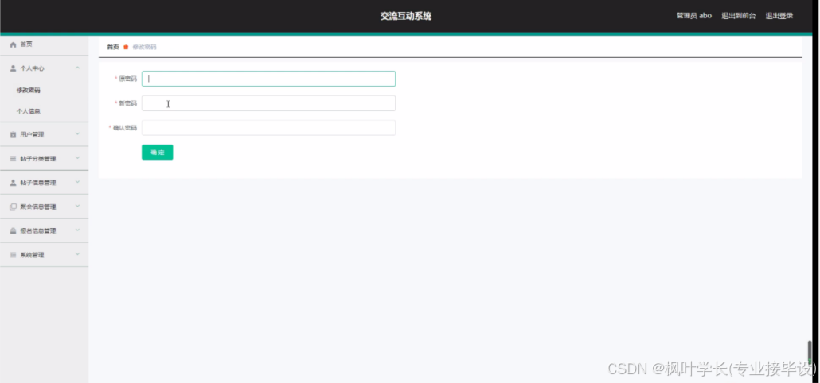Open the 帖子分类管理 menu label
820x383 pixels.
point(37,159)
